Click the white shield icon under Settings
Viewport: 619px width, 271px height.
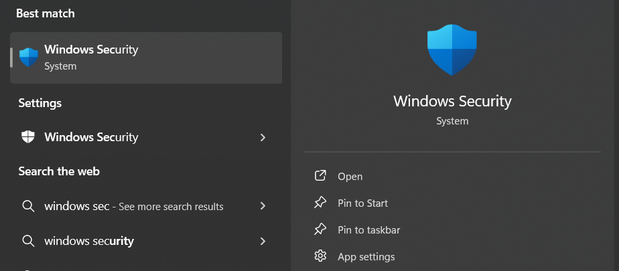pos(28,137)
